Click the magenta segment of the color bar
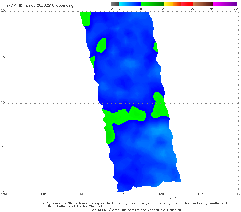Screen dimensions: 241x212 225,4
